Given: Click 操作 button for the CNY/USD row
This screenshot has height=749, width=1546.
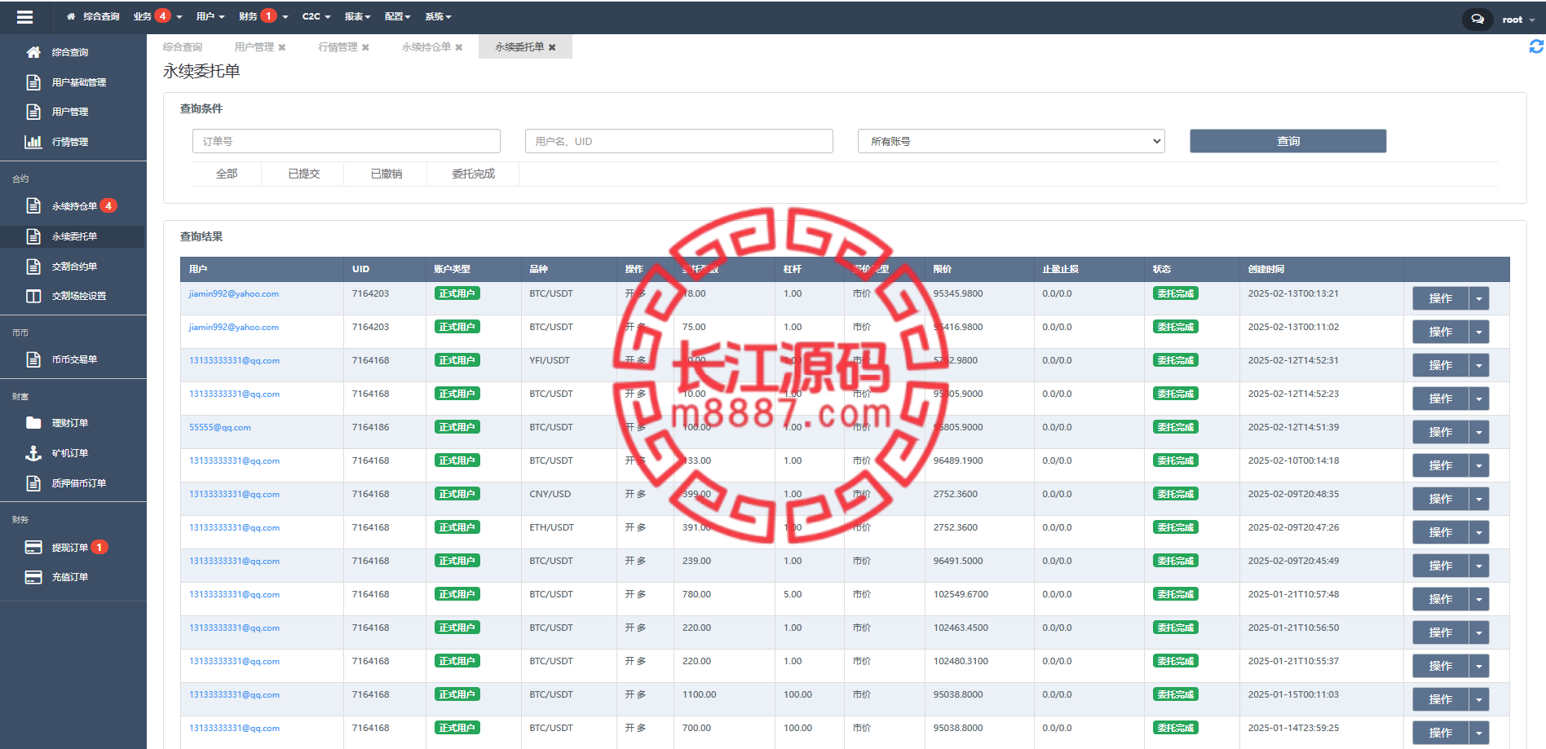Looking at the screenshot, I should pyautogui.click(x=1440, y=499).
